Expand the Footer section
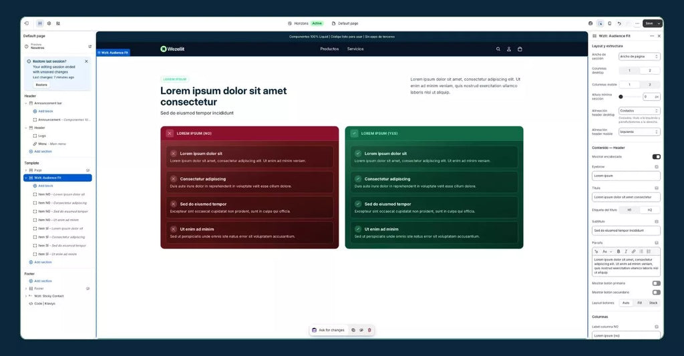The height and width of the screenshot is (356, 684). pyautogui.click(x=26, y=289)
